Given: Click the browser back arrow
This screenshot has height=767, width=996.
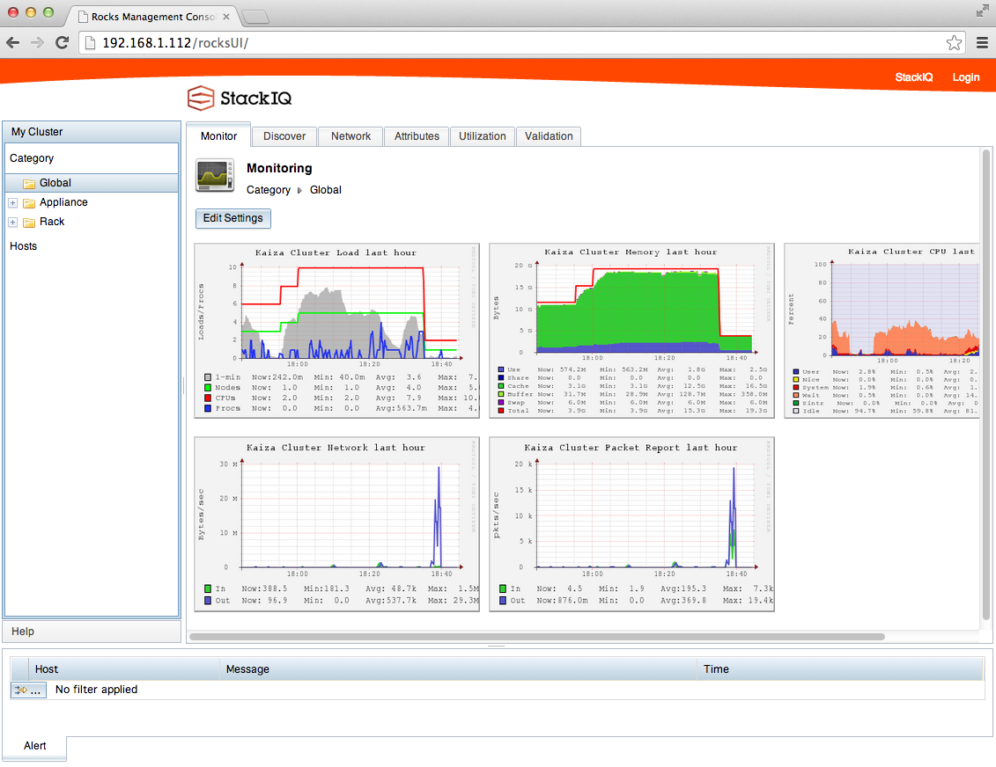Looking at the screenshot, I should click(14, 42).
